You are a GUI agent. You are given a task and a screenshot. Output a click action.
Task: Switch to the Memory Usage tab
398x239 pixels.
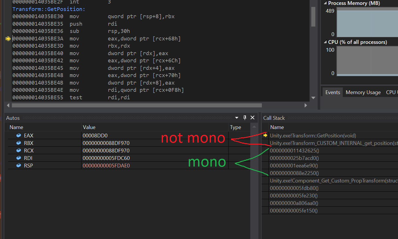click(363, 92)
